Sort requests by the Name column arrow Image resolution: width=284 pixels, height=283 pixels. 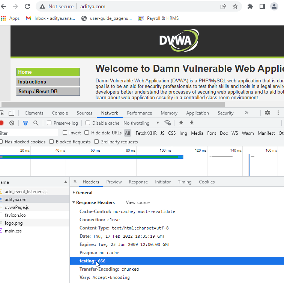point(66,182)
